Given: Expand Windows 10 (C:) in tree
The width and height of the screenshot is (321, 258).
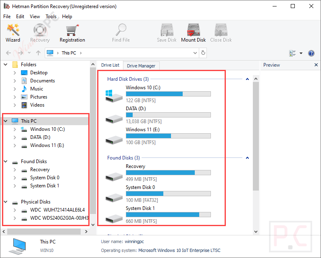Looking at the screenshot, I should tap(15, 129).
